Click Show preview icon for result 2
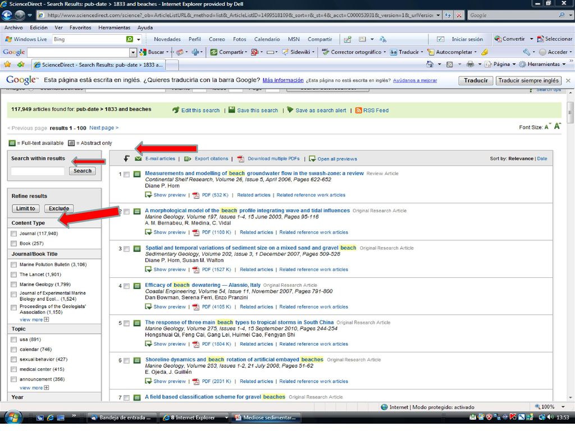This screenshot has height=431, width=575. 148,232
